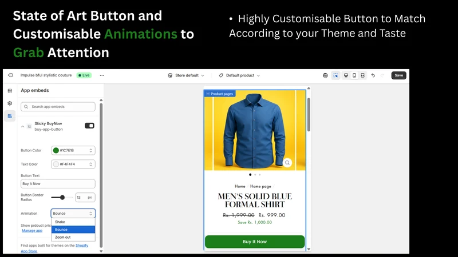Viewport: 458px width, 257px height.
Task: Choose Bounce from animation list
Action: point(73,230)
